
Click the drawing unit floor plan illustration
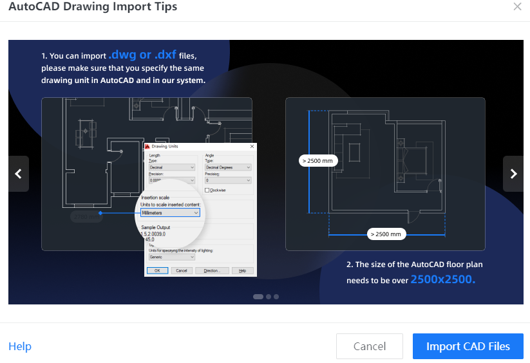point(147,174)
